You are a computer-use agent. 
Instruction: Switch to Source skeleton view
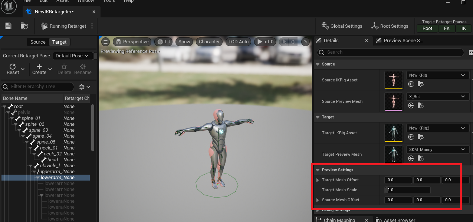click(38, 42)
